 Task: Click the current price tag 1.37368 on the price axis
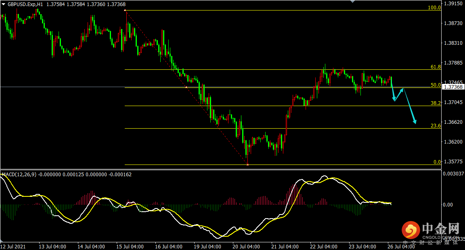coord(453,87)
